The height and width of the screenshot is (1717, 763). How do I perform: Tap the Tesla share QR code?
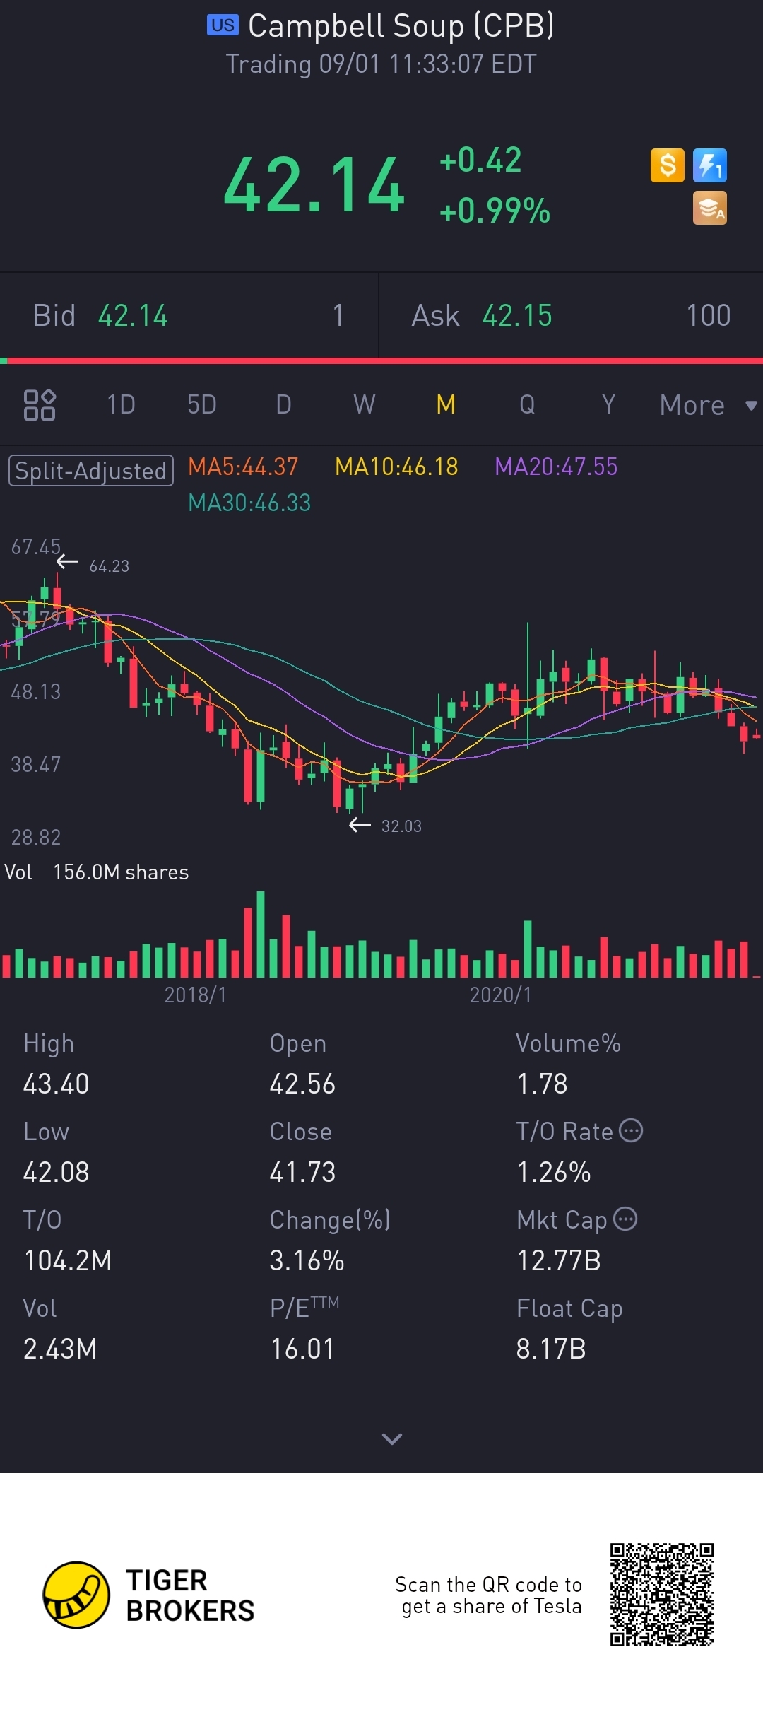662,1594
